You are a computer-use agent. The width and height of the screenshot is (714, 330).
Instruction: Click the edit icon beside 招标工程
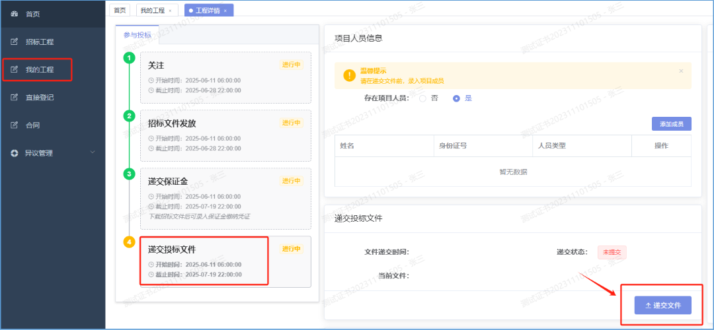click(14, 42)
